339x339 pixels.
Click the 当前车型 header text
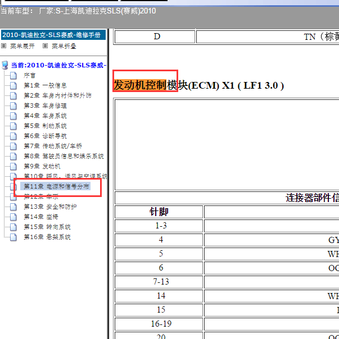(x=78, y=11)
